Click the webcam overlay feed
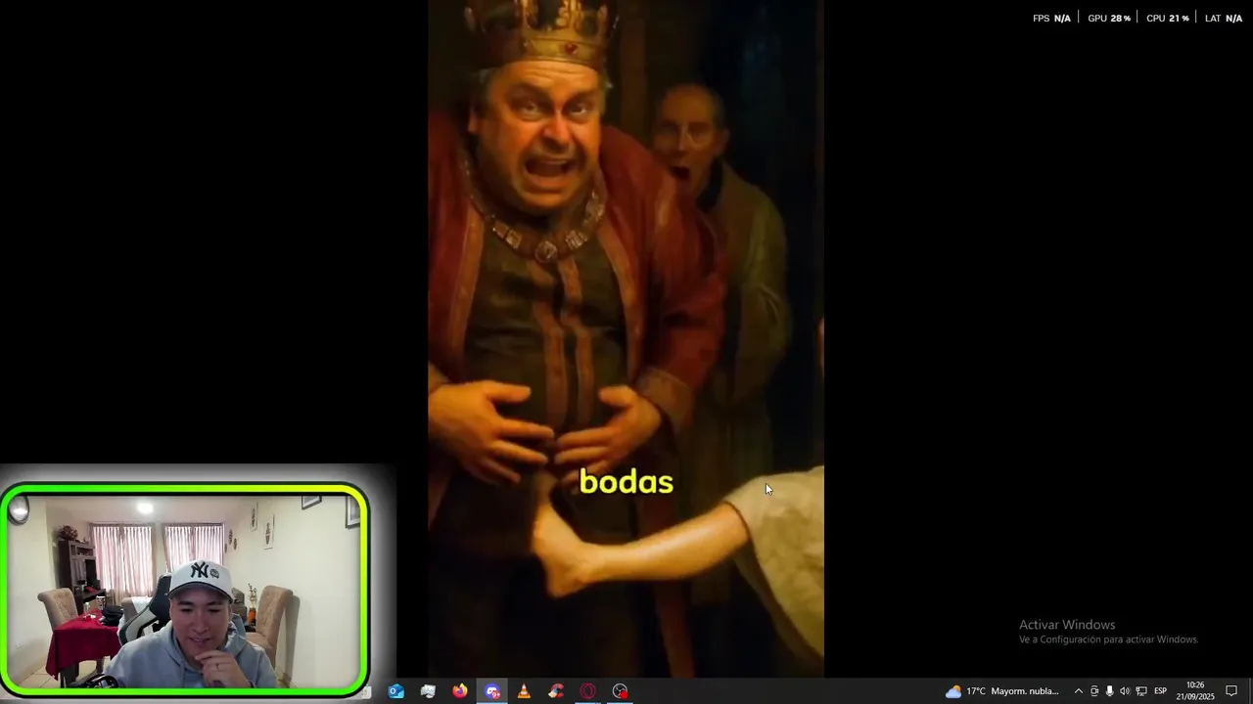 coord(185,591)
